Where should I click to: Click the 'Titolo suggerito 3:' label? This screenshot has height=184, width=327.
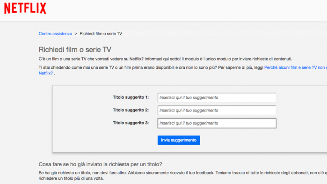coord(131,123)
